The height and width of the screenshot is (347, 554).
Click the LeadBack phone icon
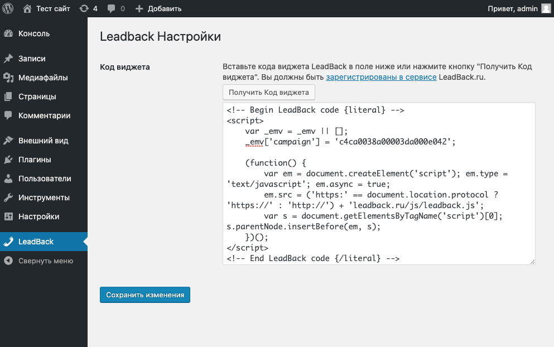tap(8, 242)
